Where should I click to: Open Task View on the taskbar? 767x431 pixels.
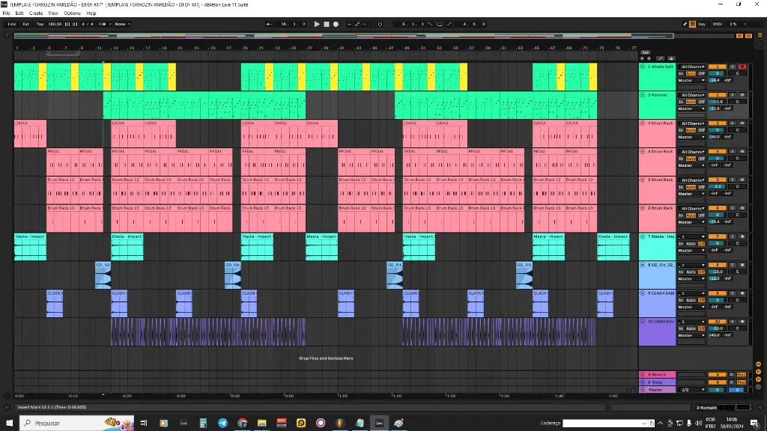tap(144, 423)
